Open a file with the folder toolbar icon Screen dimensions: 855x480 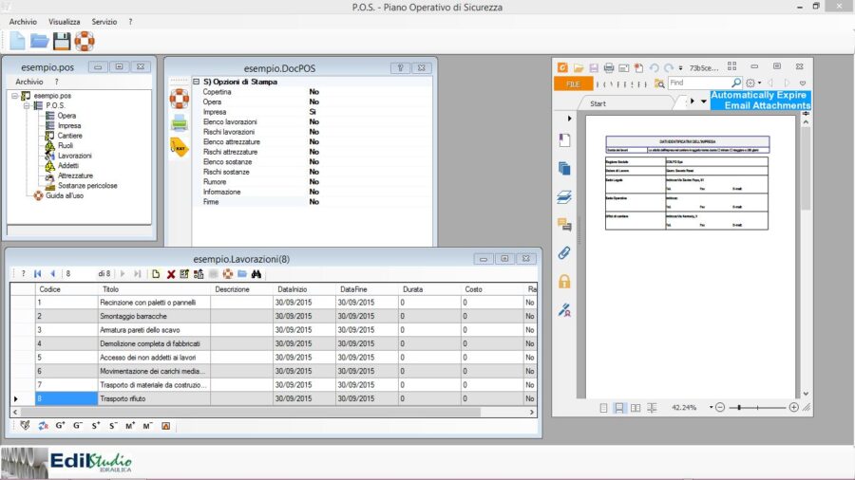point(40,41)
